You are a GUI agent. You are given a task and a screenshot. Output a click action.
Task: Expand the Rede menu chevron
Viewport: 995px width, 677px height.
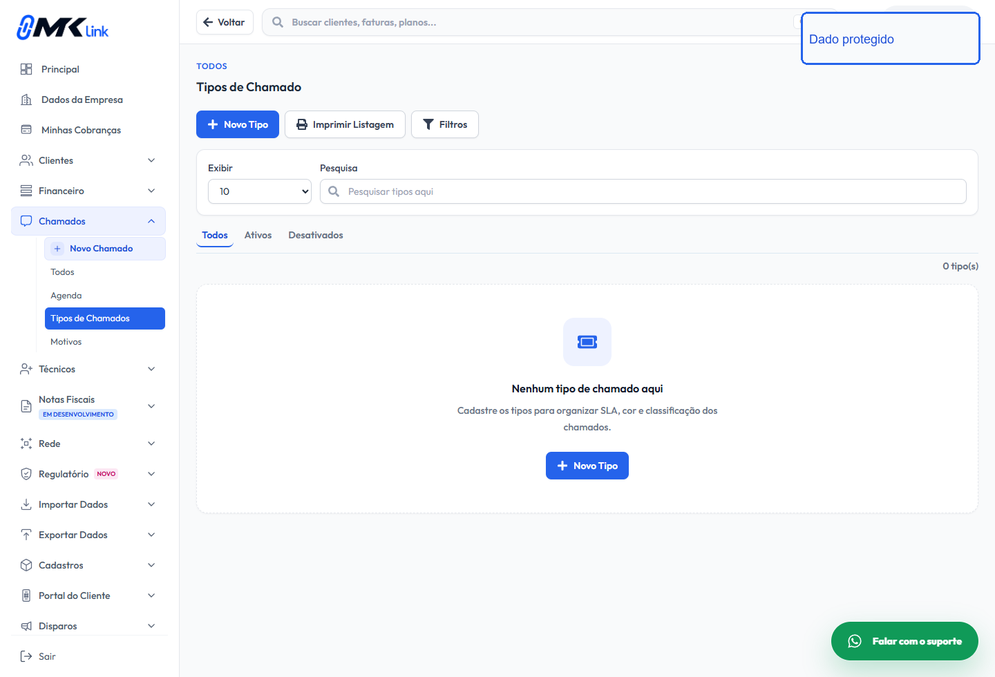tap(151, 444)
